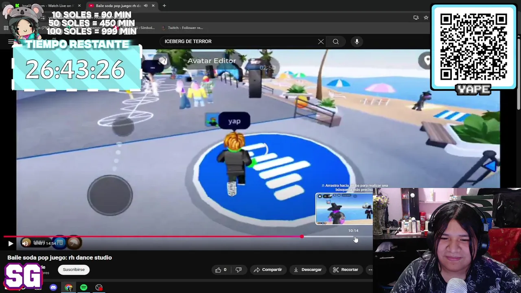Download the video via Descargar
This screenshot has width=521, height=293.
click(x=308, y=269)
